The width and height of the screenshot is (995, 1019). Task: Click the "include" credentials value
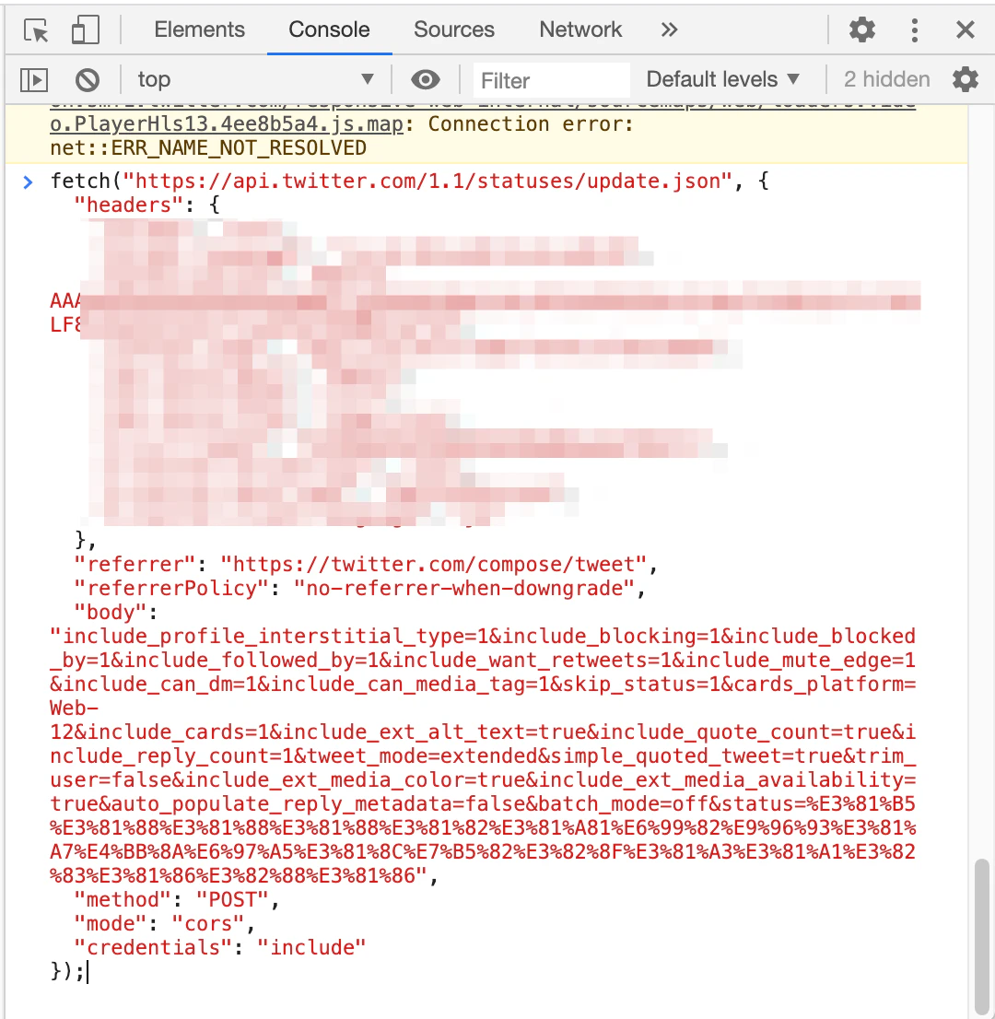tap(311, 947)
